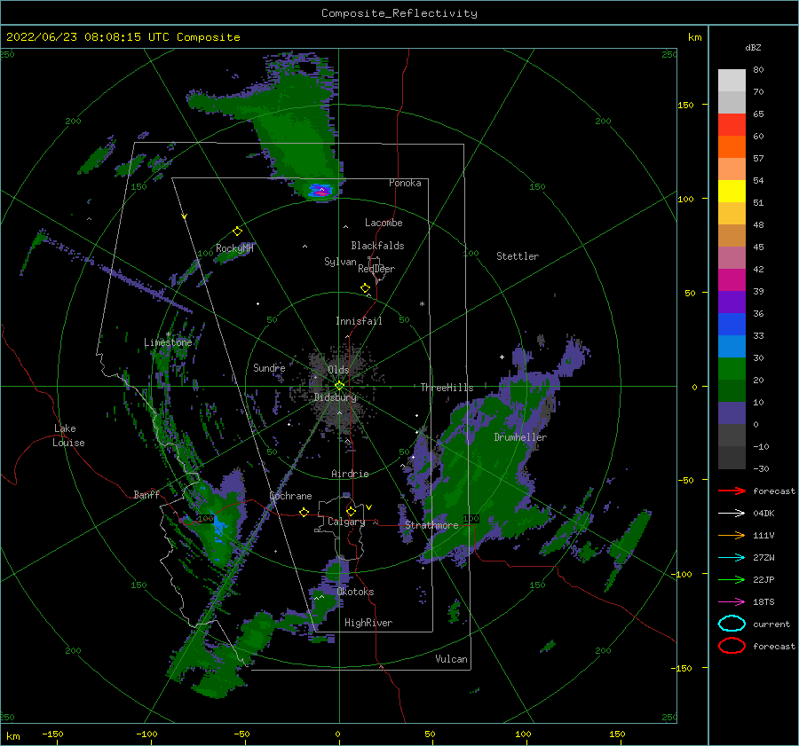The image size is (799, 746).
Task: Click the Ponoka city label
Action: 405,183
